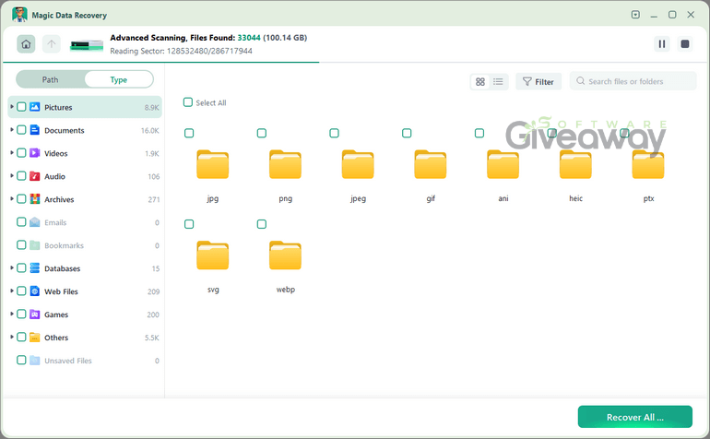This screenshot has width=710, height=439.
Task: Click the Tick the Others category checkbox
Action: (x=21, y=337)
